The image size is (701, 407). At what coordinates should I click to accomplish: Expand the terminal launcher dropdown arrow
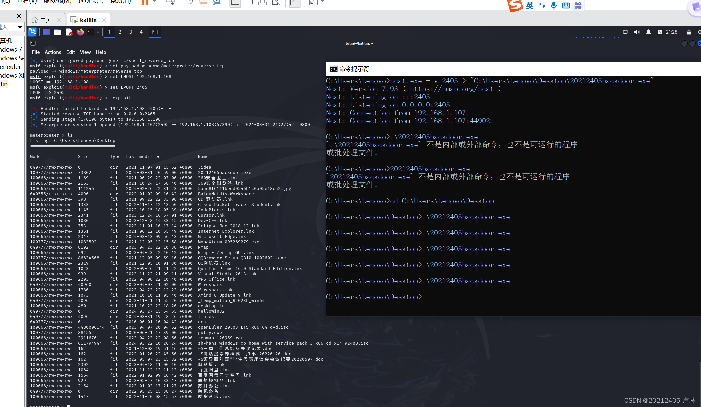coord(98,32)
